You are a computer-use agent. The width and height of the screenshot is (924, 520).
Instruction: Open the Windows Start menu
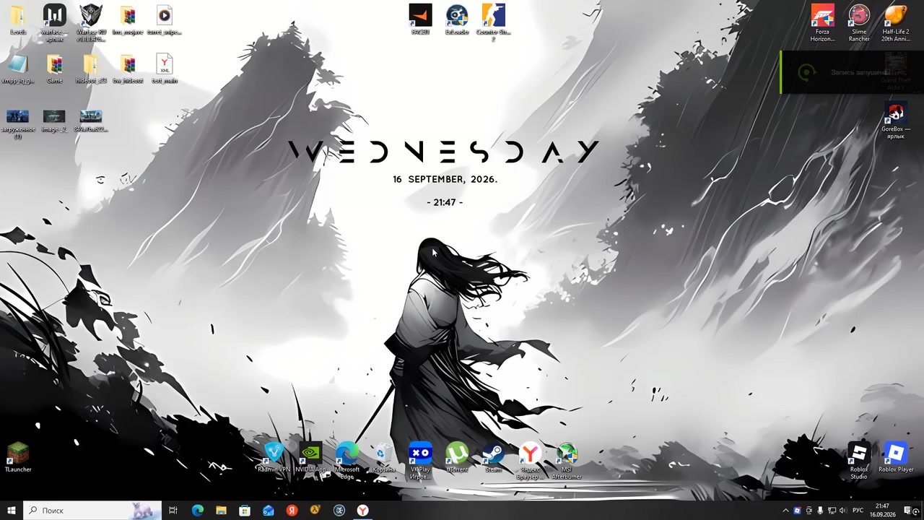[x=12, y=511]
